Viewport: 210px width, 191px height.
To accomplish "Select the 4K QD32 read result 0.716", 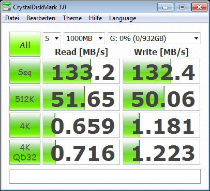I will click(81, 152).
